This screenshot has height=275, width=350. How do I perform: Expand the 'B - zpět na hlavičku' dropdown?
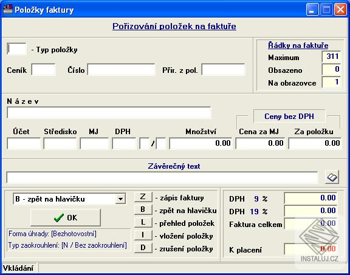(x=120, y=199)
